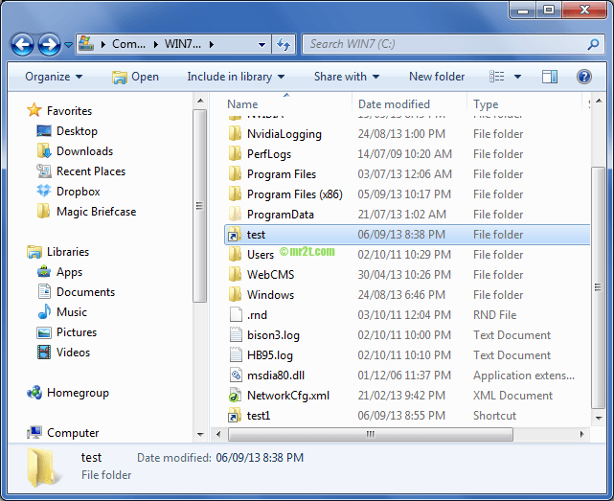
Task: Click file list vertical scroll up arrow
Action: point(599,101)
